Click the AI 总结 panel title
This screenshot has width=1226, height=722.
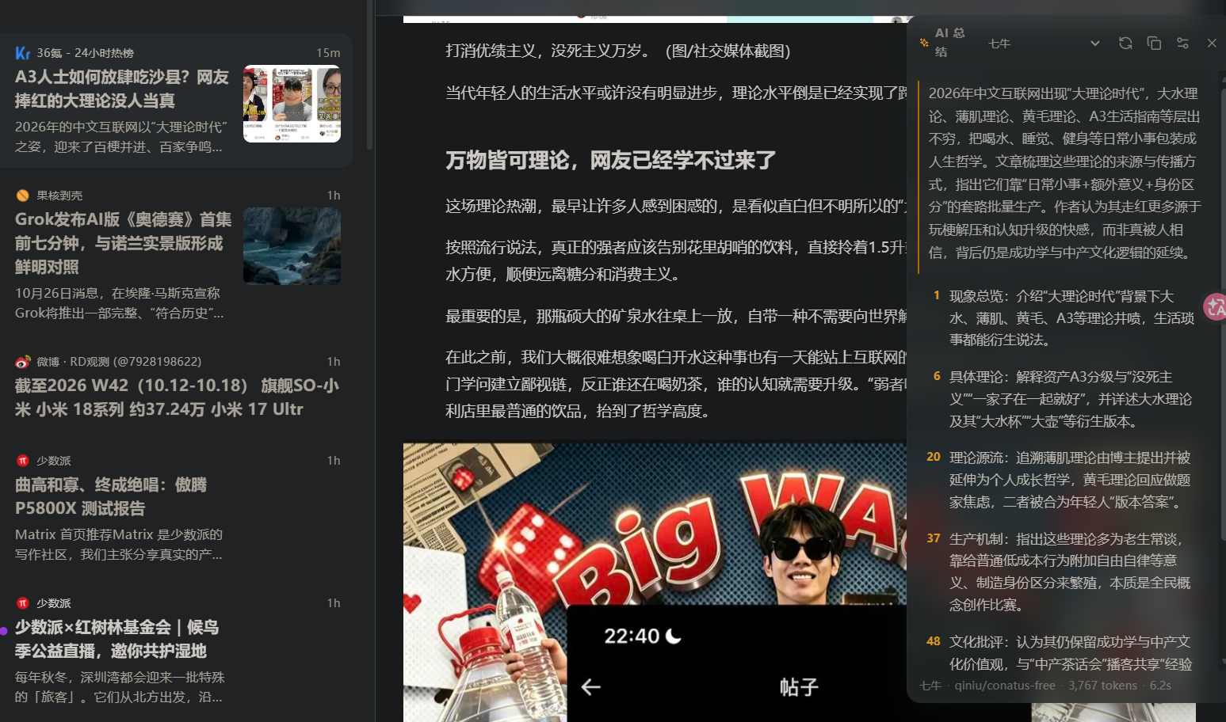[949, 43]
